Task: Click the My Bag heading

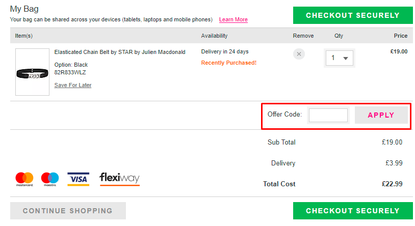Action: (24, 9)
